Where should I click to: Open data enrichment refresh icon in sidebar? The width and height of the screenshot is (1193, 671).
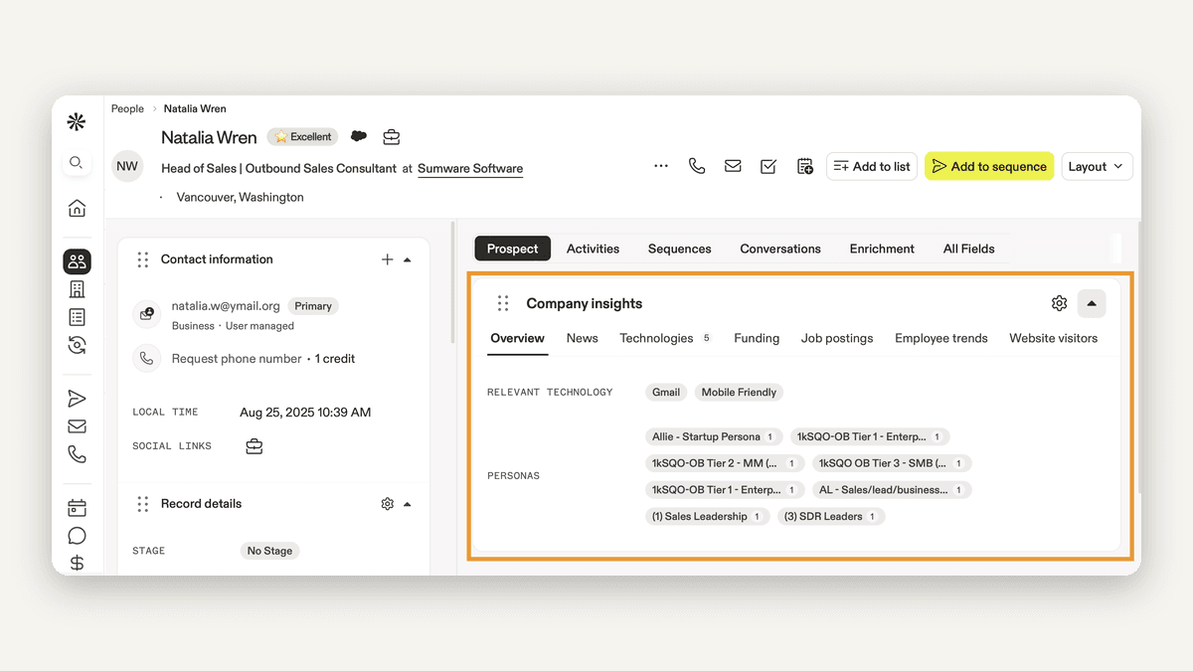pyautogui.click(x=77, y=345)
